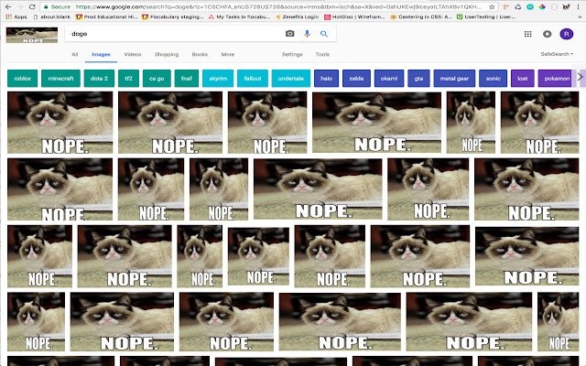The width and height of the screenshot is (586, 366).
Task: Open the Shopping tab
Action: [x=167, y=54]
